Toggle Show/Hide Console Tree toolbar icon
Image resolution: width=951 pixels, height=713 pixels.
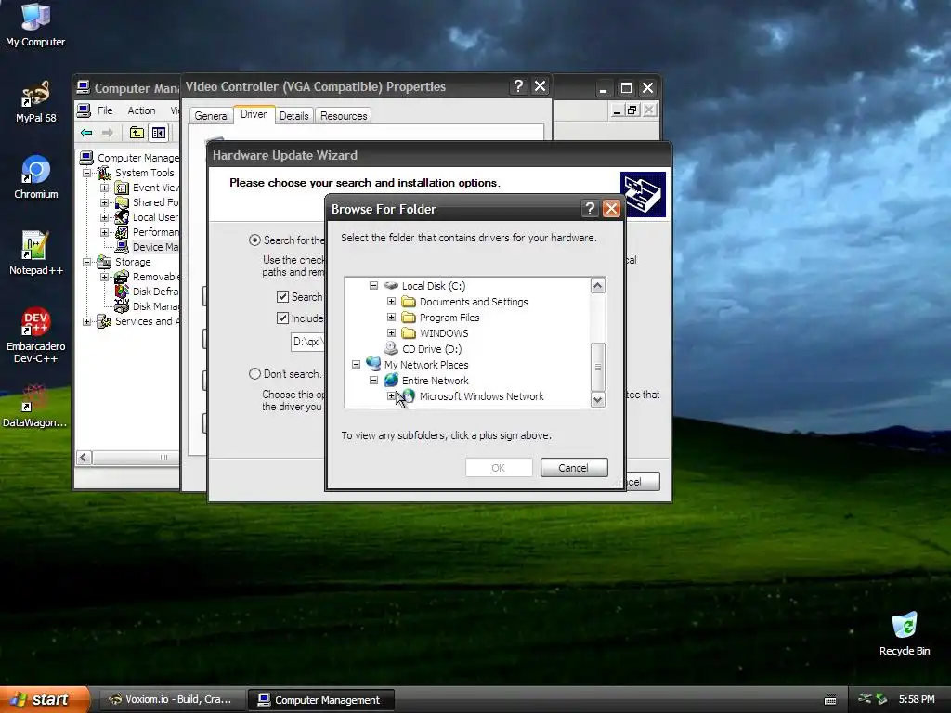pos(159,133)
